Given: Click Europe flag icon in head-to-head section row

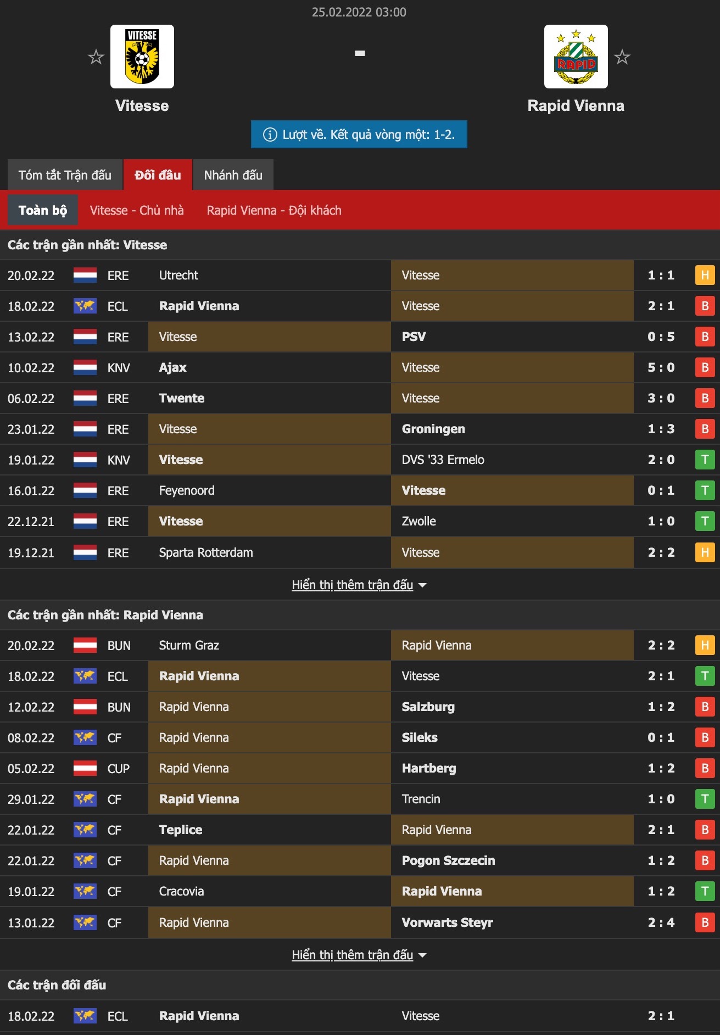Looking at the screenshot, I should [x=85, y=1016].
